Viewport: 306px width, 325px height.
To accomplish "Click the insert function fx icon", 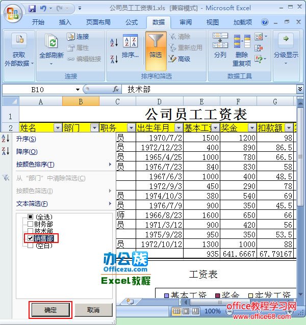I will pos(116,89).
